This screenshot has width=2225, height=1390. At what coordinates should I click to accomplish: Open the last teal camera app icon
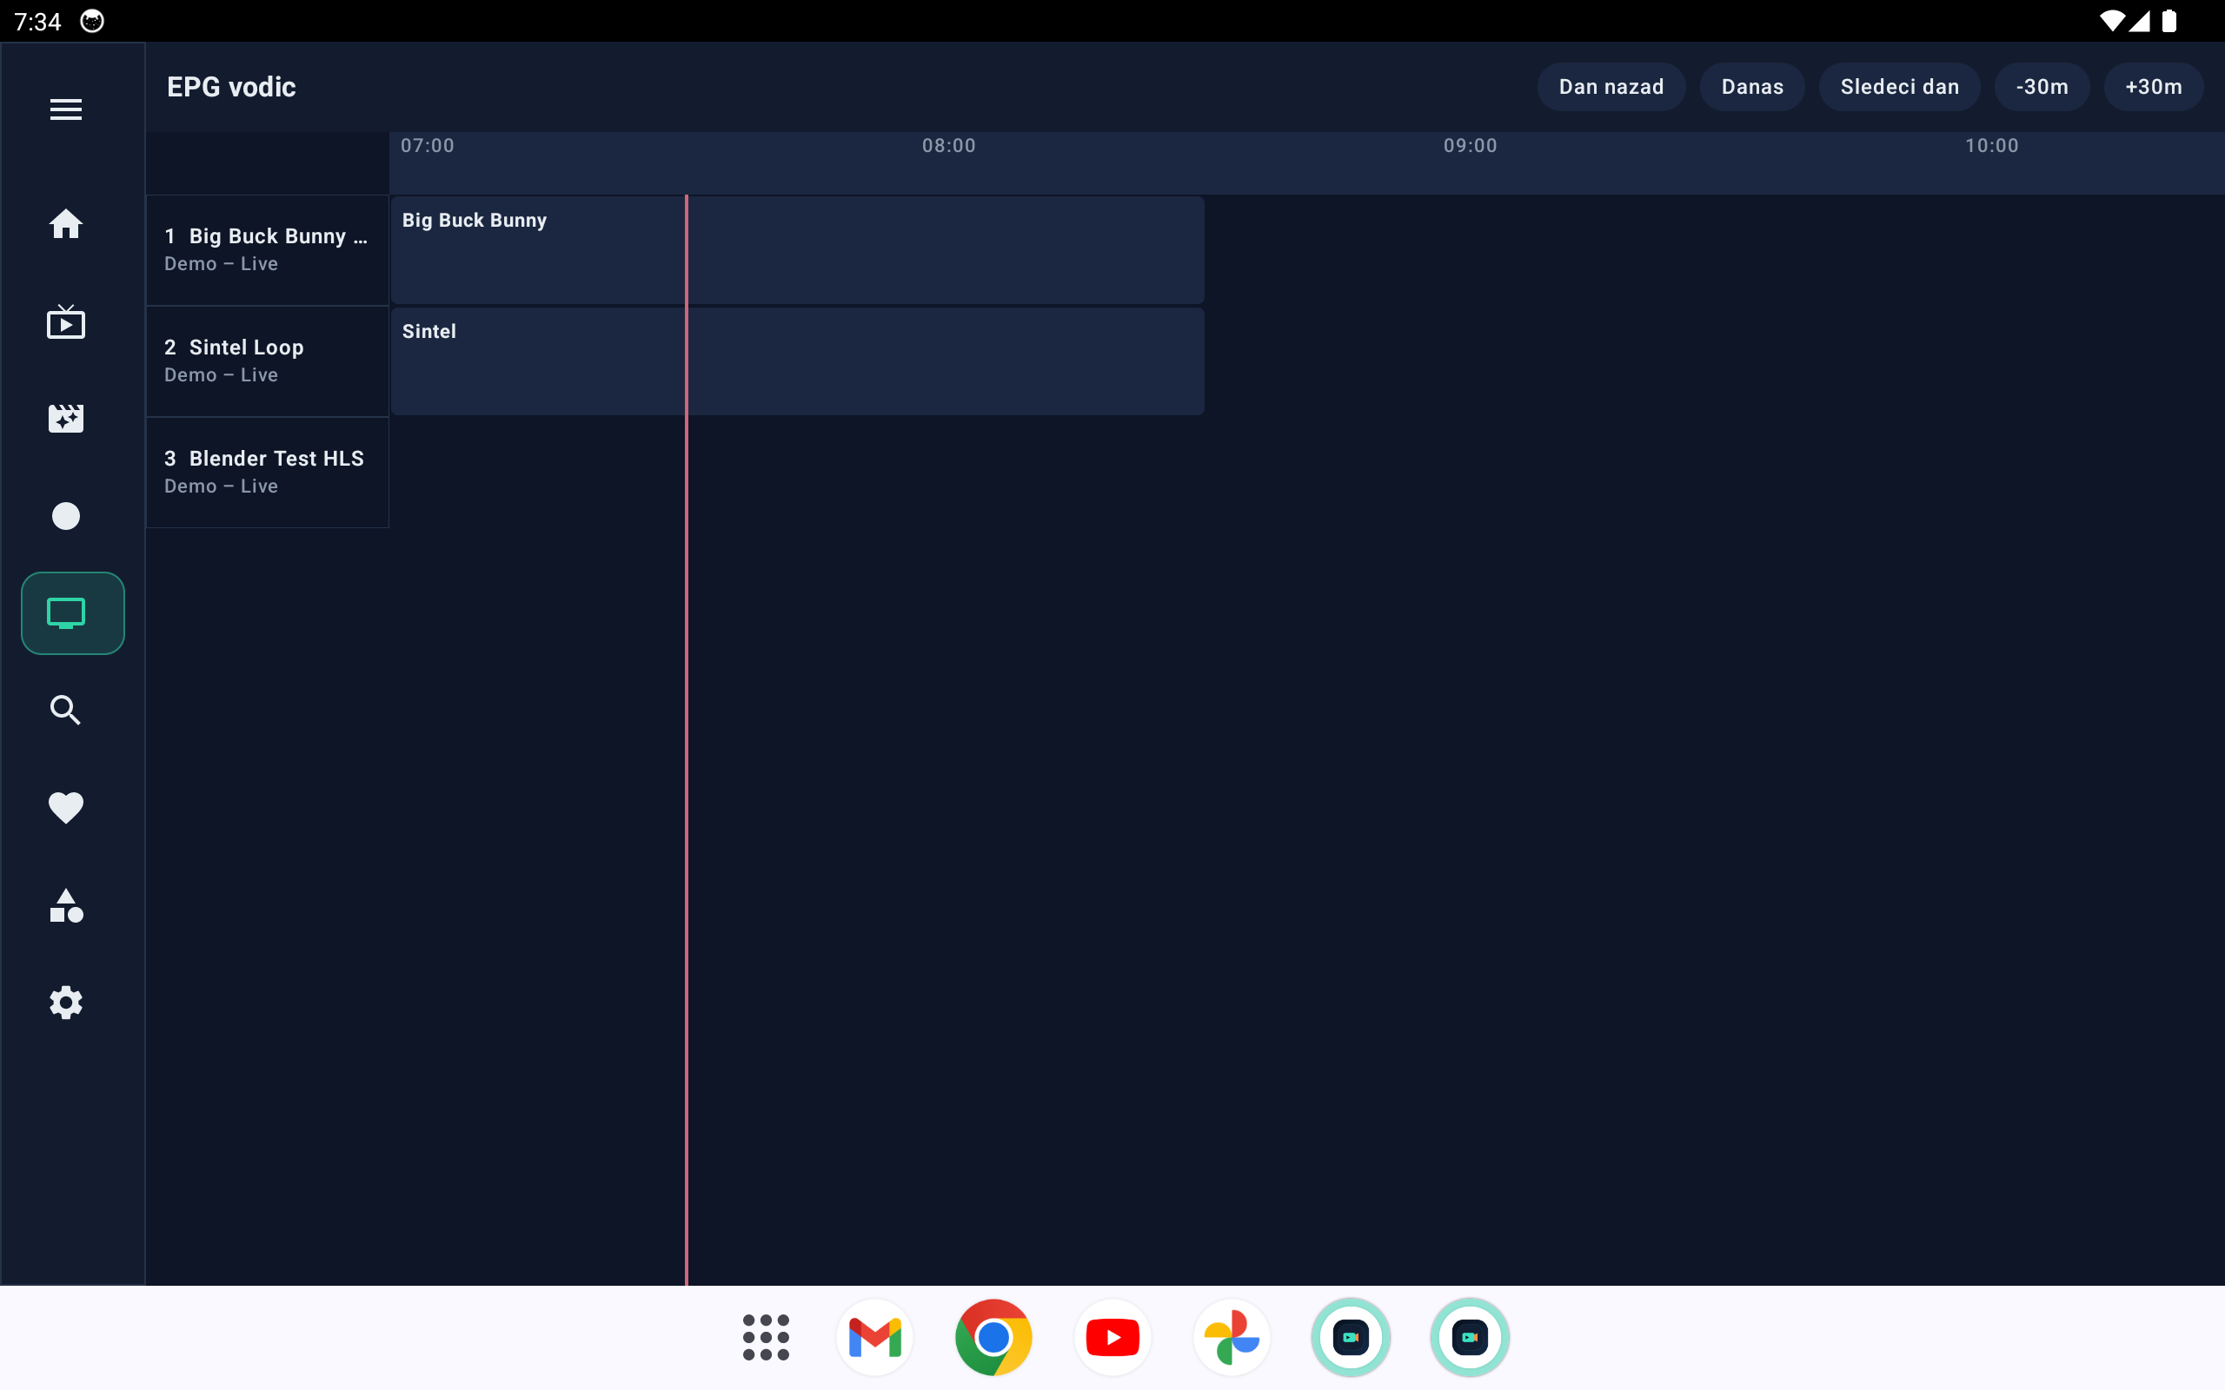(x=1469, y=1337)
